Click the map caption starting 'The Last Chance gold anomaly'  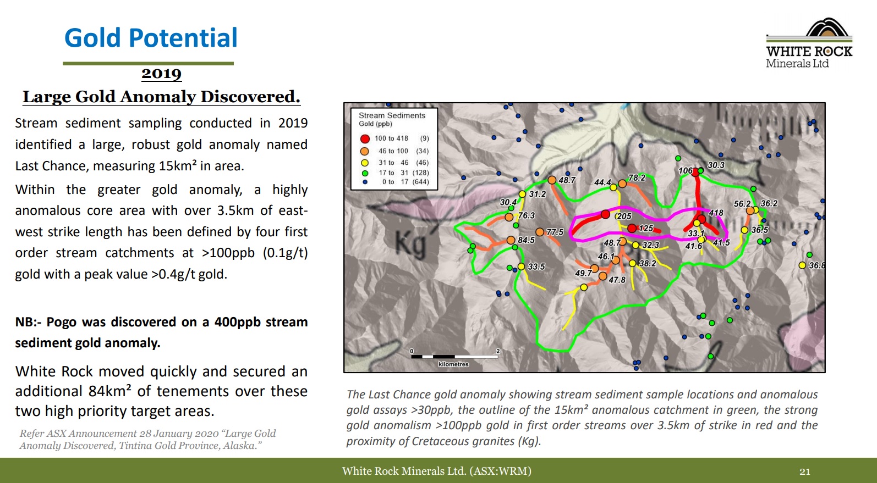tap(582, 418)
